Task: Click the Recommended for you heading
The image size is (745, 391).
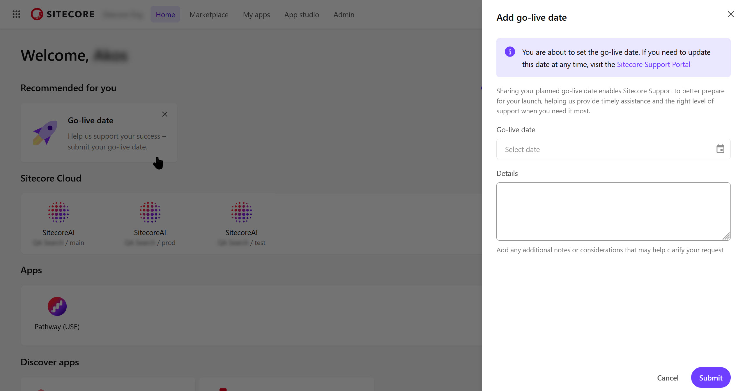Action: (68, 88)
